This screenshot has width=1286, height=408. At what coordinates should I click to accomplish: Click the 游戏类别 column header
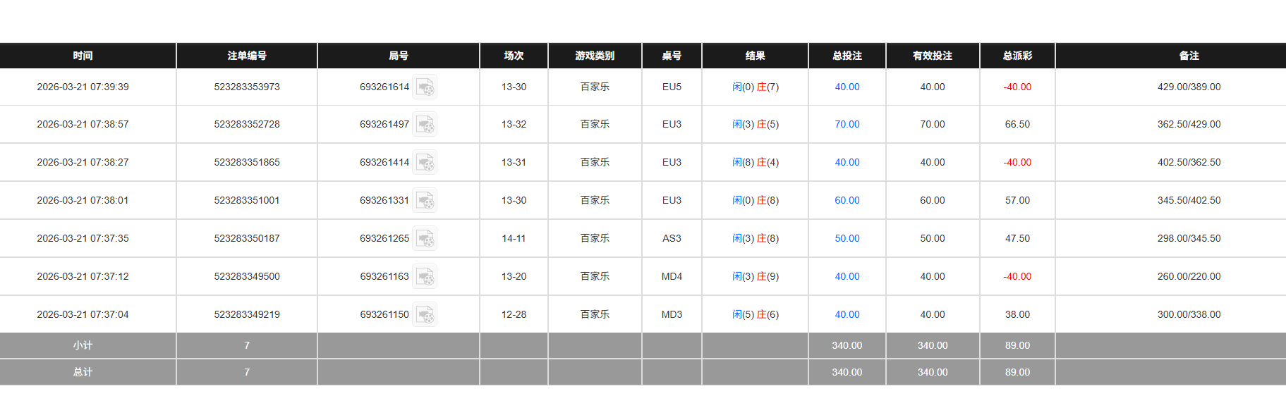point(593,56)
